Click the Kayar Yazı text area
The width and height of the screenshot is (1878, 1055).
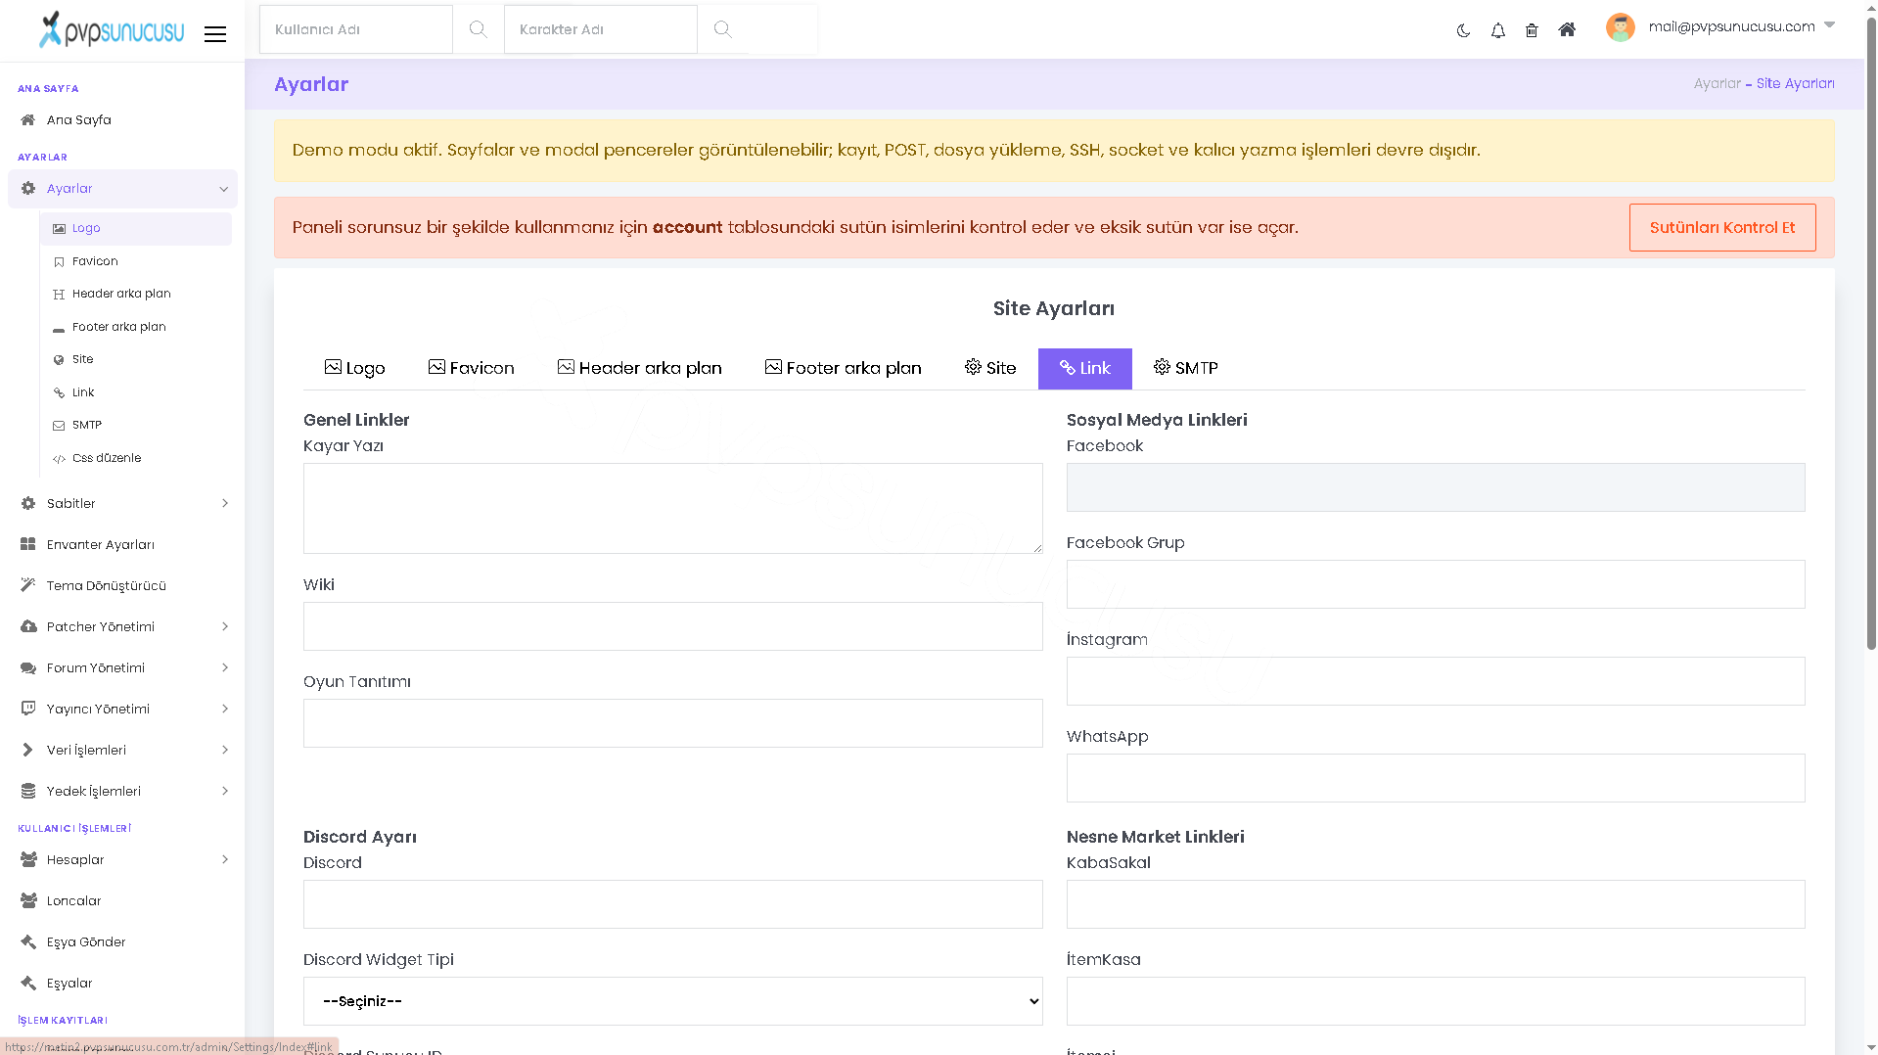coord(672,508)
